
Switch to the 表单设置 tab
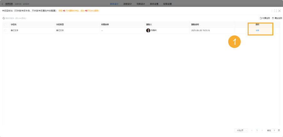pyautogui.click(x=154, y=4)
